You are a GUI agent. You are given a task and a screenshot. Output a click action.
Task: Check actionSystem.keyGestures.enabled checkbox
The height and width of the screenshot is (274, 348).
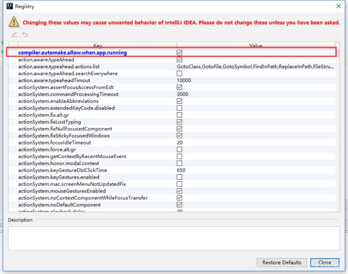click(x=179, y=177)
